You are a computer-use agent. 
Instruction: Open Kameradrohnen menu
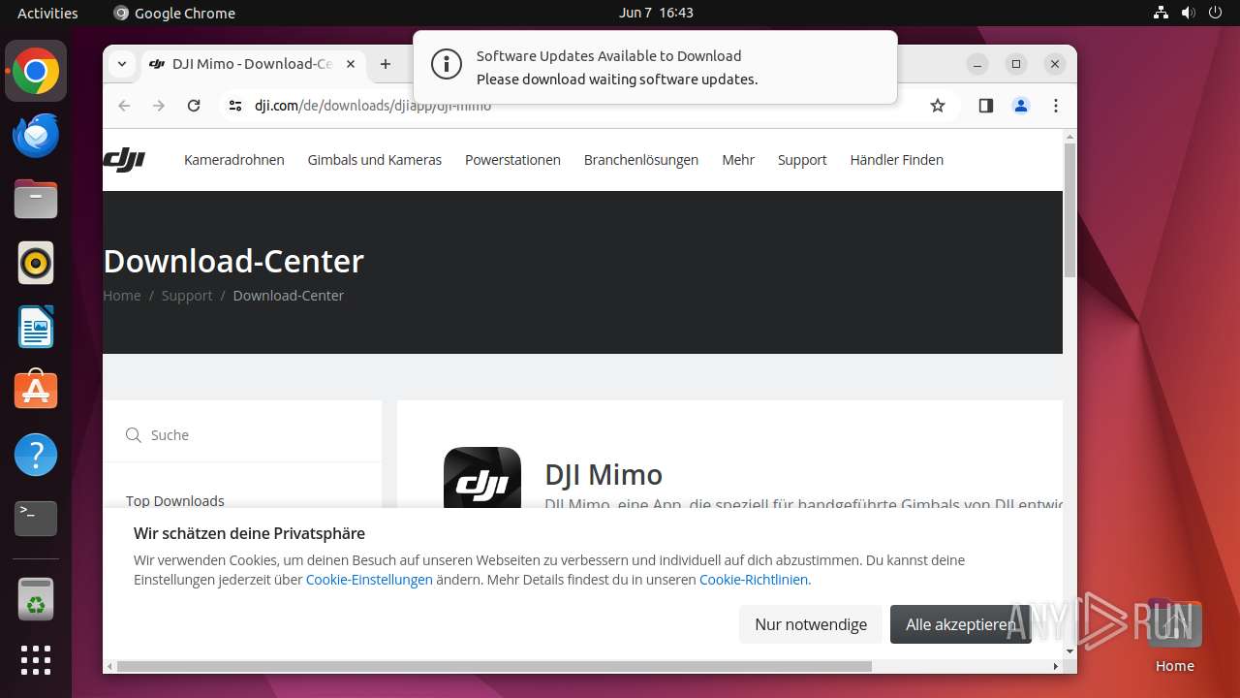tap(234, 160)
